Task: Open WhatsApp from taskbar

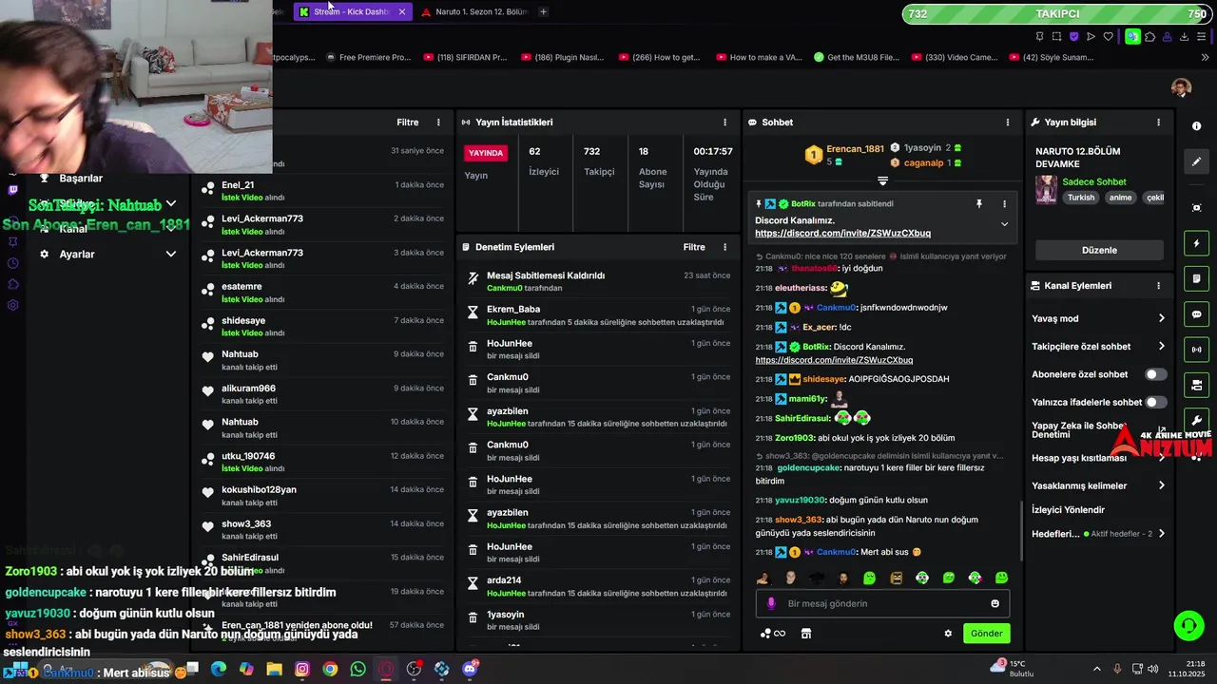Action: [357, 670]
